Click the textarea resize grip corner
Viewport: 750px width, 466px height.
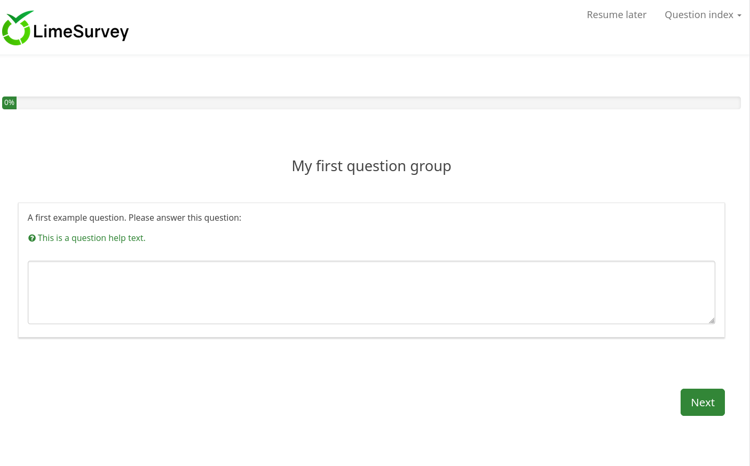click(x=712, y=320)
